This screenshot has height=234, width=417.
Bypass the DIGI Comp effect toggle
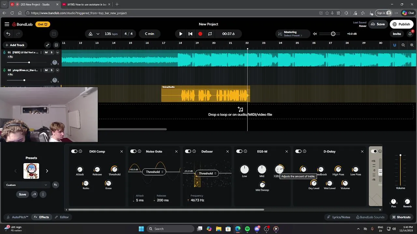74,151
